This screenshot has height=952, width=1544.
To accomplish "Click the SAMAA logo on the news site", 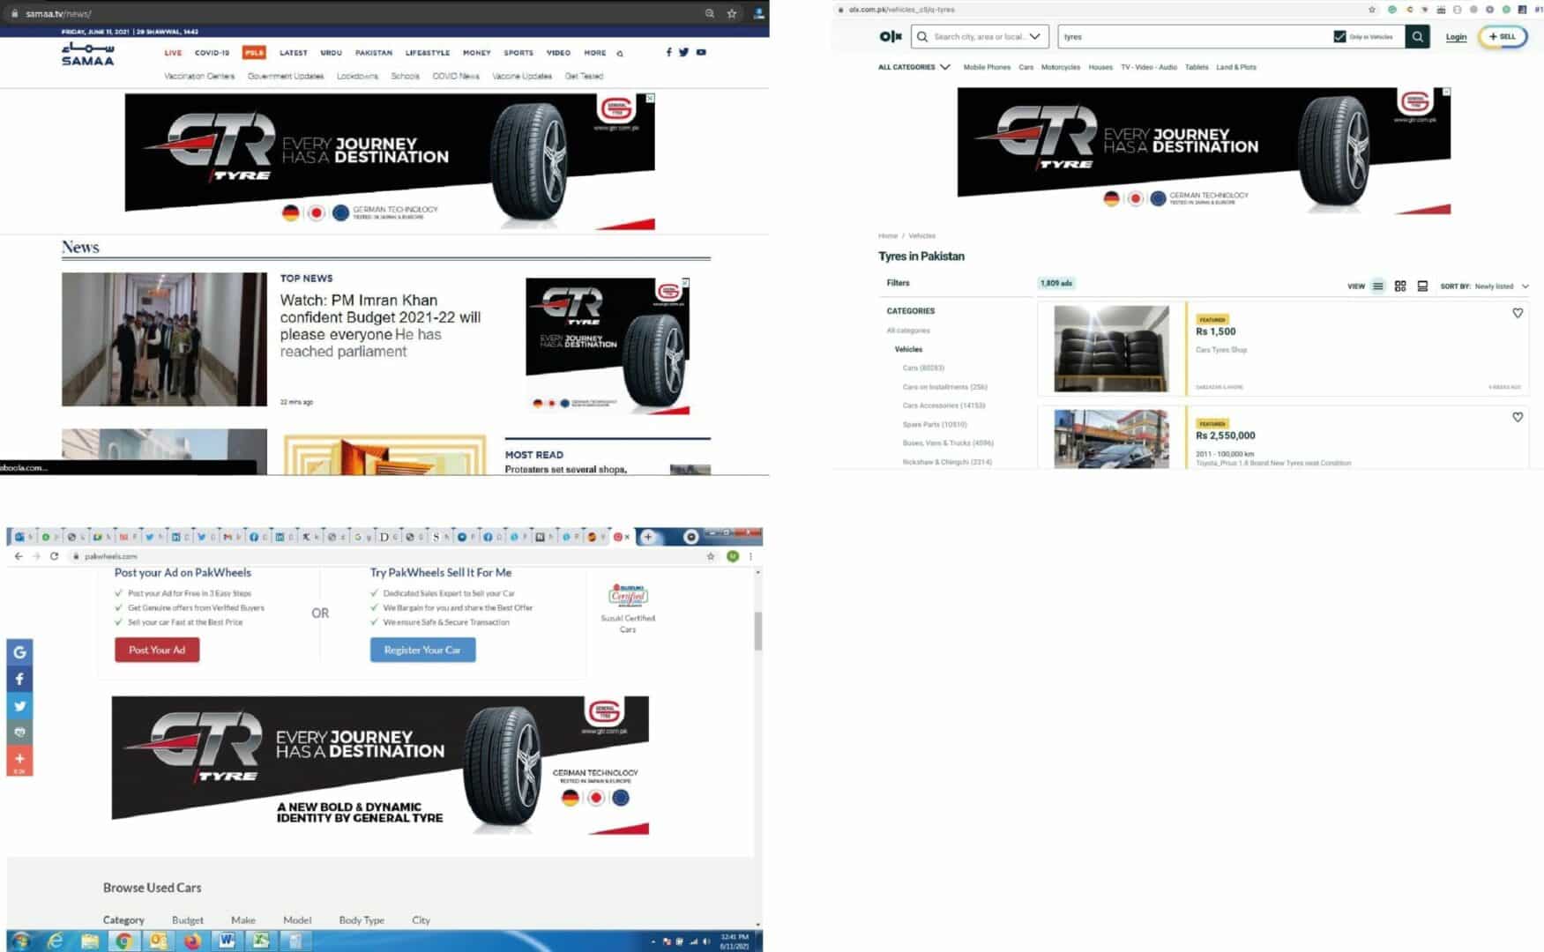I will coord(87,55).
